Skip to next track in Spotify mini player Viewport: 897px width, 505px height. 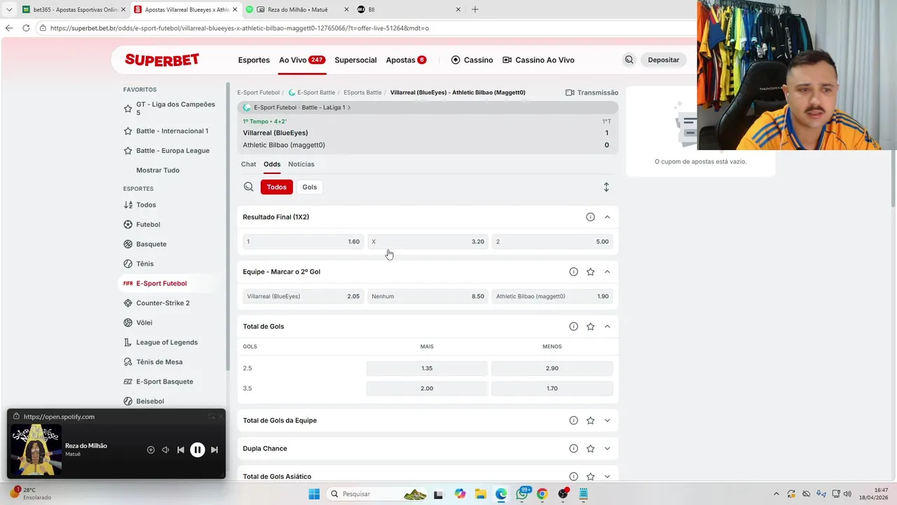click(x=214, y=450)
